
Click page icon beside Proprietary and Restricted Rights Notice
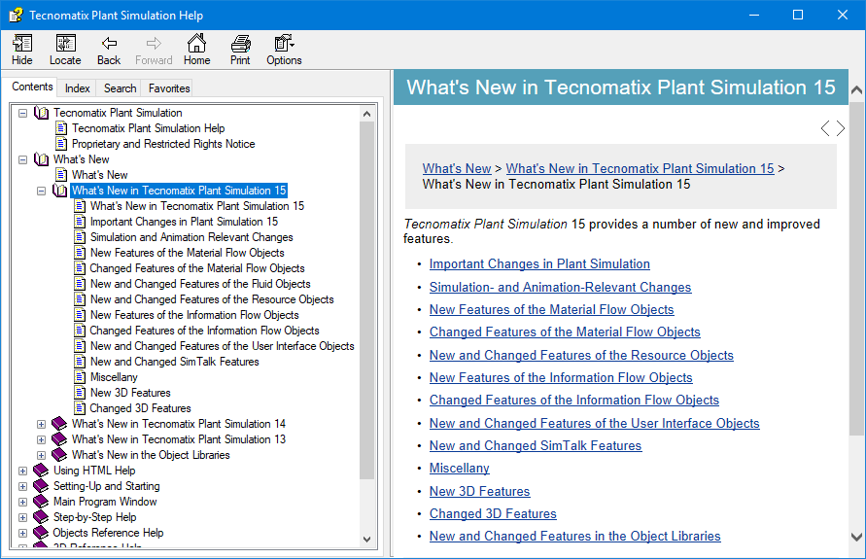(x=61, y=144)
